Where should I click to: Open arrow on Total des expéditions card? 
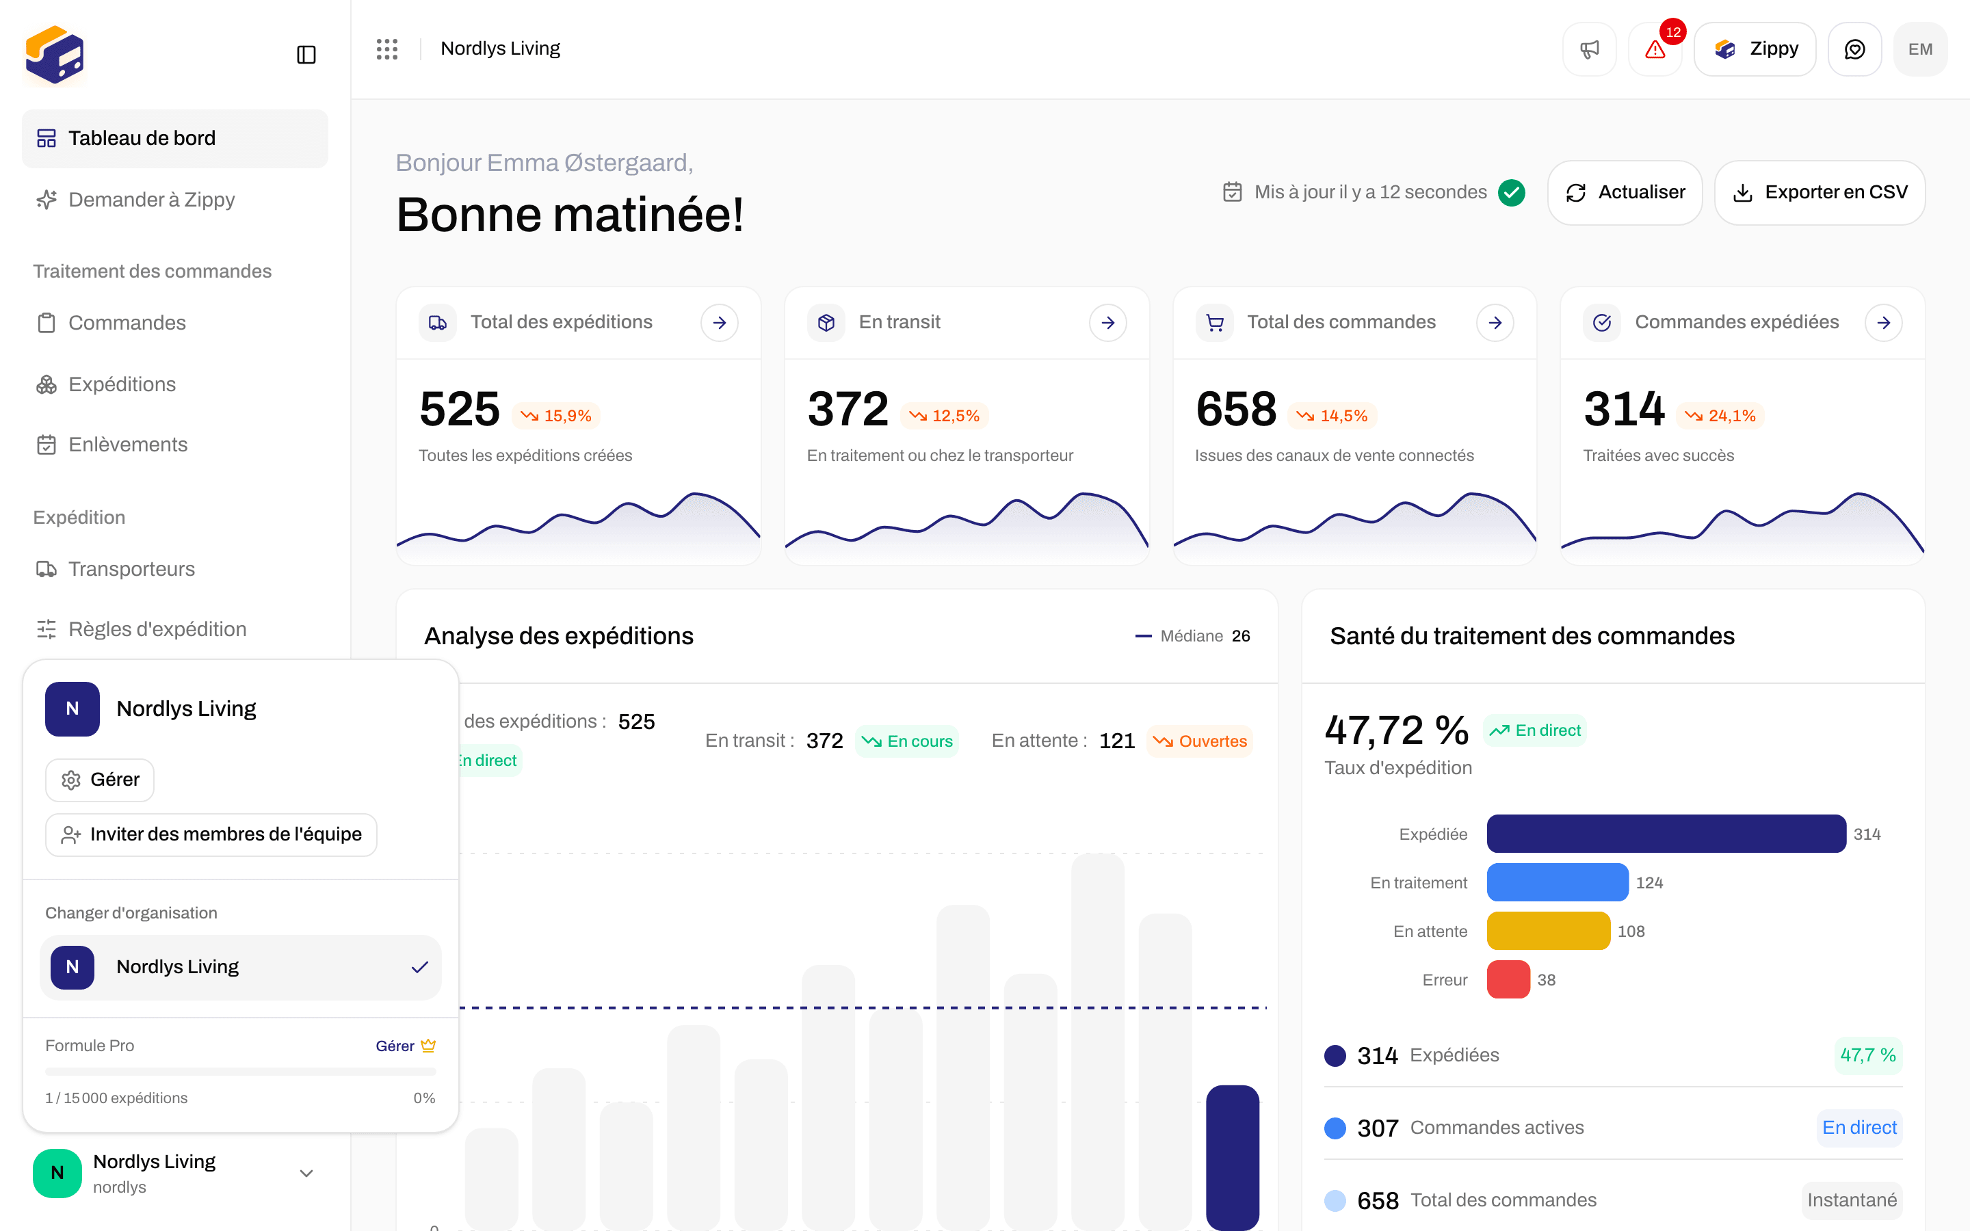(x=720, y=323)
